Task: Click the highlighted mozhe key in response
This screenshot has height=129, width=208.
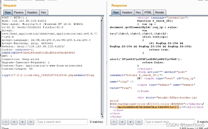Action: coord(147,107)
